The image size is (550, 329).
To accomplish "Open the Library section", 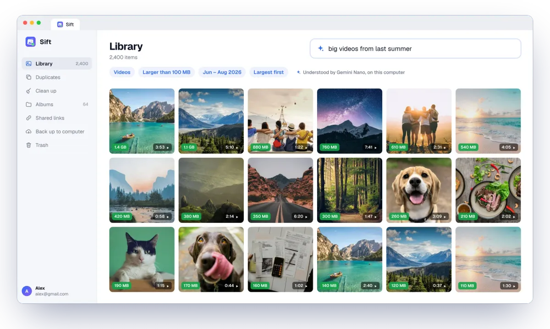I will (x=57, y=64).
